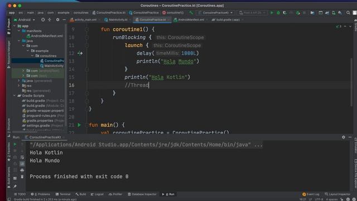The height and width of the screenshot is (201, 357).
Task: Click the Debug bug icon in toolbar
Action: [278, 13]
